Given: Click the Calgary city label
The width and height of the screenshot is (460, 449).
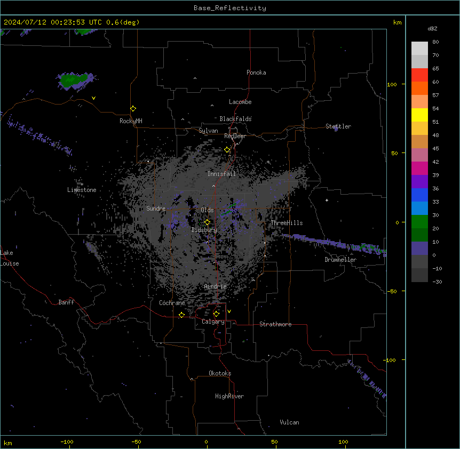Looking at the screenshot, I should (x=213, y=322).
